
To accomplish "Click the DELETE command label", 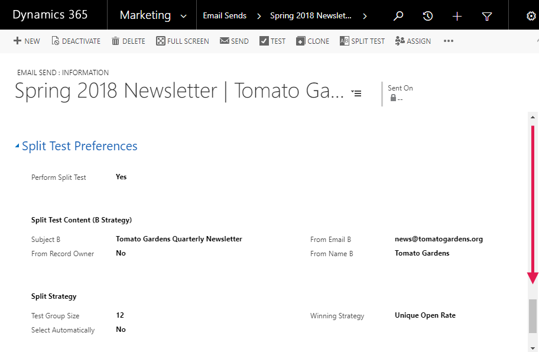I will pyautogui.click(x=134, y=41).
